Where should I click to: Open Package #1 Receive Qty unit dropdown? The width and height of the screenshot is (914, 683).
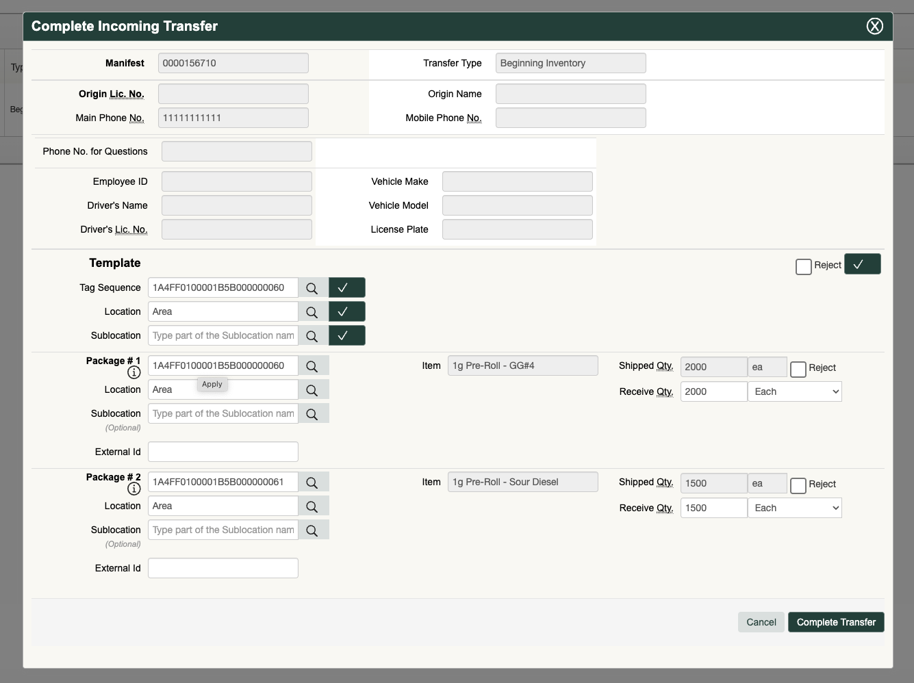pyautogui.click(x=795, y=392)
